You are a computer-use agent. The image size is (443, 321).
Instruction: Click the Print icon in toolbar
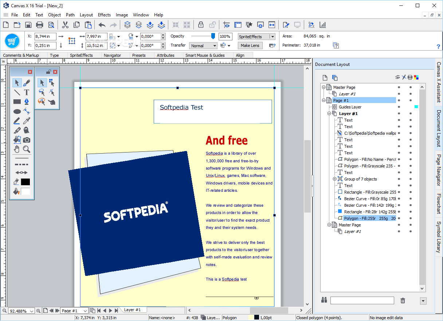pos(40,25)
